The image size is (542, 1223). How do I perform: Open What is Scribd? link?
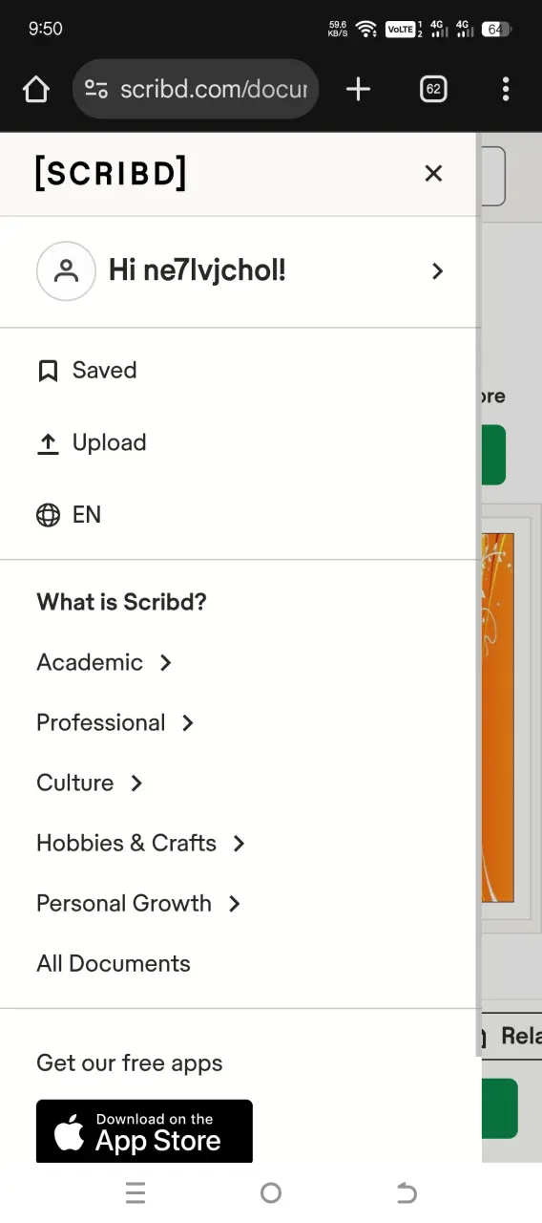[x=121, y=602]
